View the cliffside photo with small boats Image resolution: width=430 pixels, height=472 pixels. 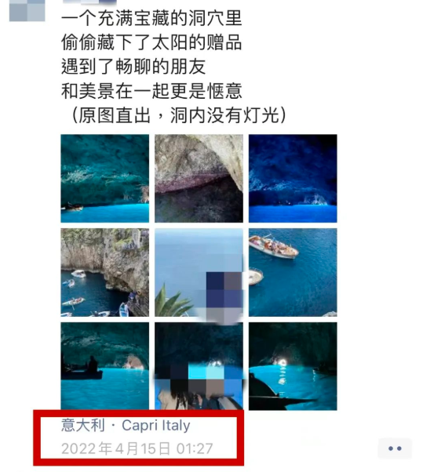click(x=105, y=272)
